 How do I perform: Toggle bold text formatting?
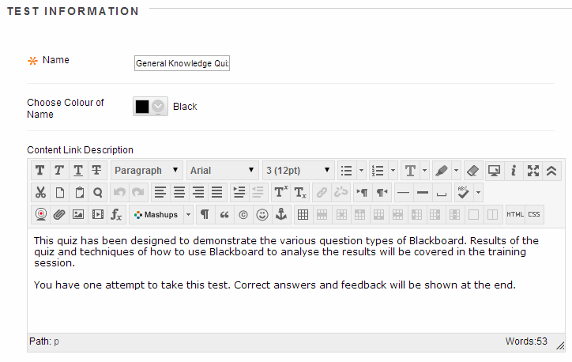click(40, 171)
